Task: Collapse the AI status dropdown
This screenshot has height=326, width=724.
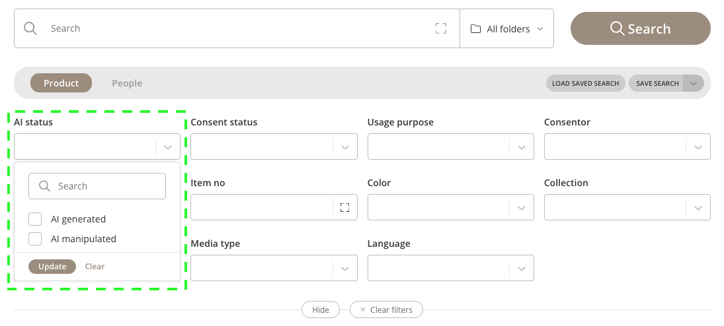Action: 167,147
